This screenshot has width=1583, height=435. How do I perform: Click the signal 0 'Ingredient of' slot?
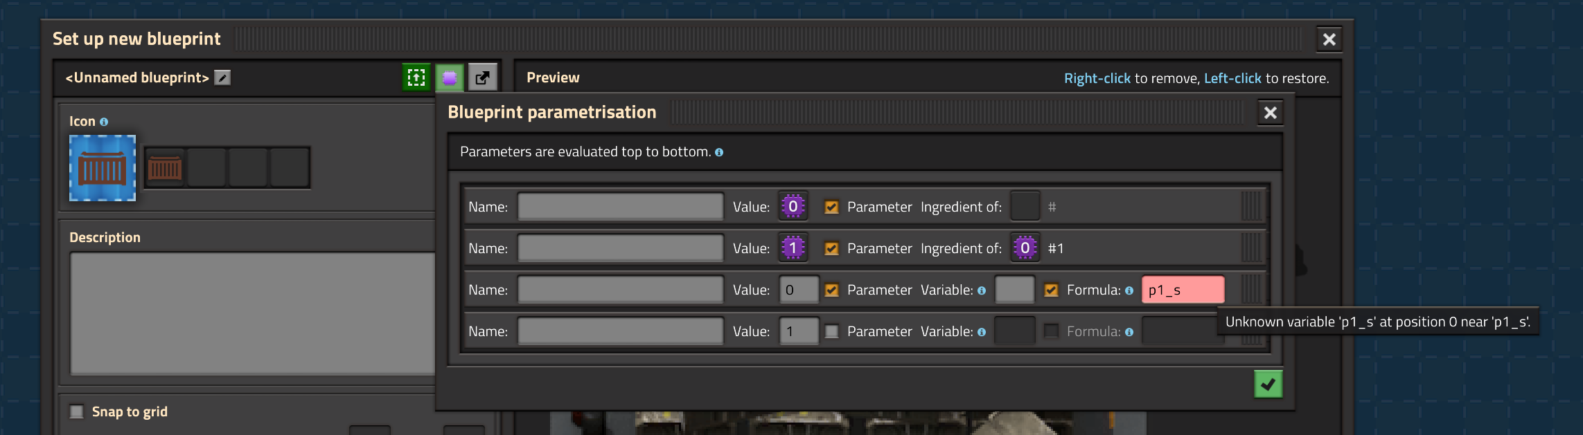coord(1025,248)
